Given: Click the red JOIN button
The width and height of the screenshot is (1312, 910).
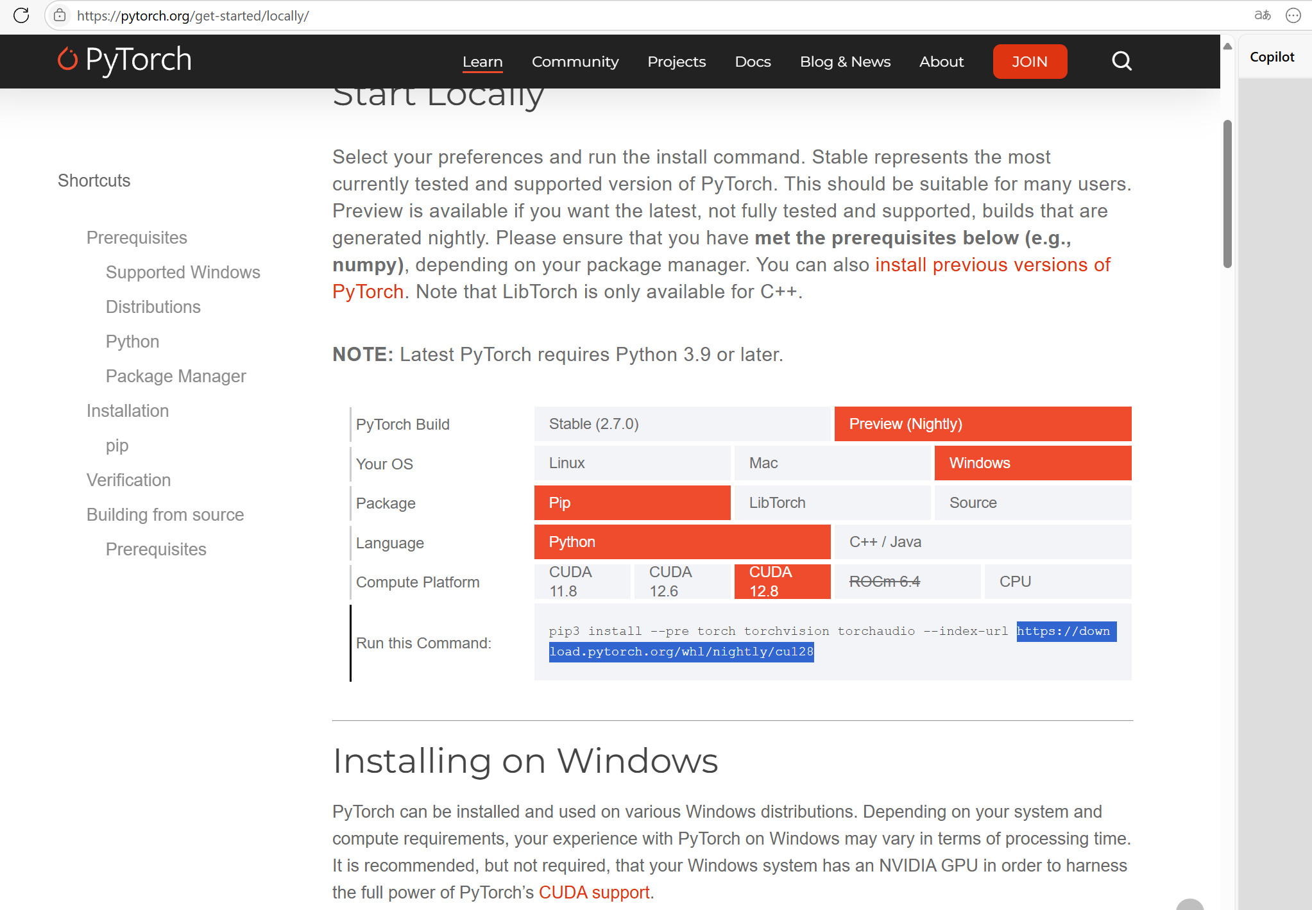Looking at the screenshot, I should click(1029, 62).
